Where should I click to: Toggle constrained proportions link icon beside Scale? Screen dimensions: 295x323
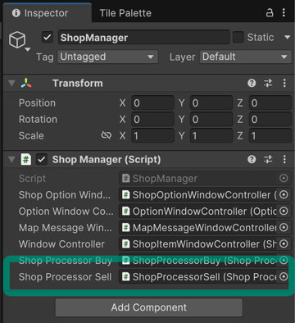107,135
